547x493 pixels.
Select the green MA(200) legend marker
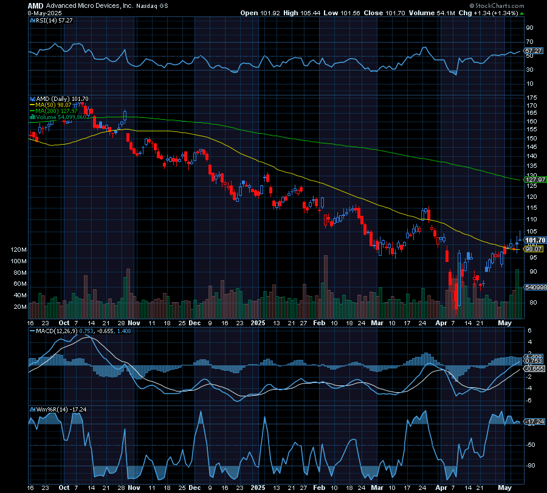coord(33,110)
